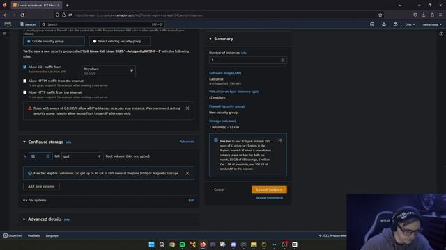Focus the AWS search field
This screenshot has height=250, width=446.
(102, 24)
